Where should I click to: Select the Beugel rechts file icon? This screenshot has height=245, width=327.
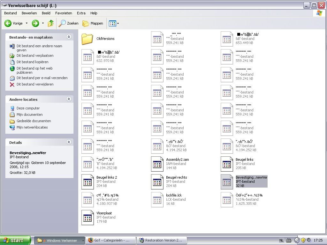[x=157, y=182]
